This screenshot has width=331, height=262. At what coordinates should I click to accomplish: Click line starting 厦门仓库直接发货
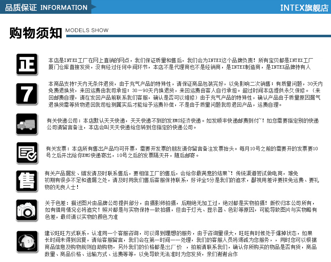(x=179, y=67)
